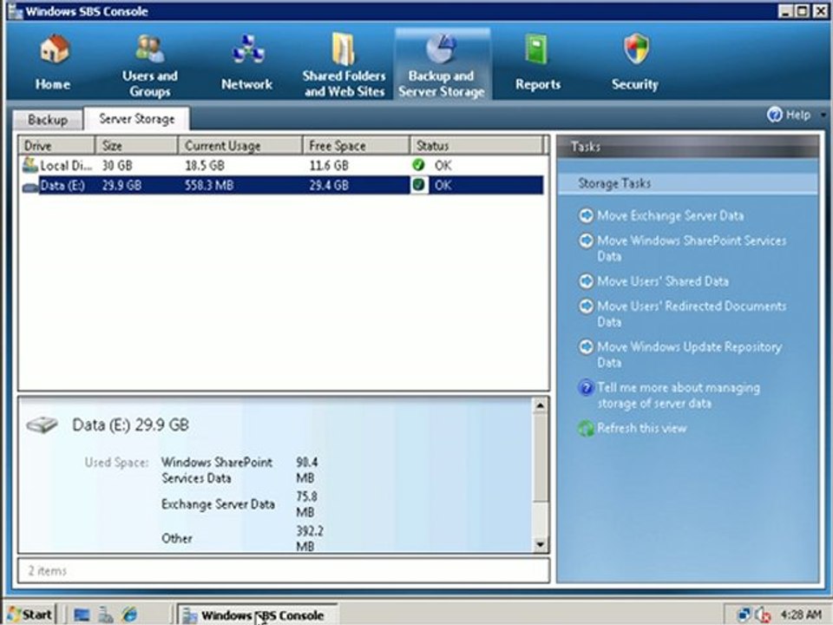
Task: Open the Shared Folders and Web Sites icon
Action: [x=344, y=49]
